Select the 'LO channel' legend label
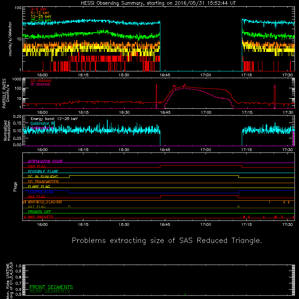This screenshot has height=299, width=299. 41,80
